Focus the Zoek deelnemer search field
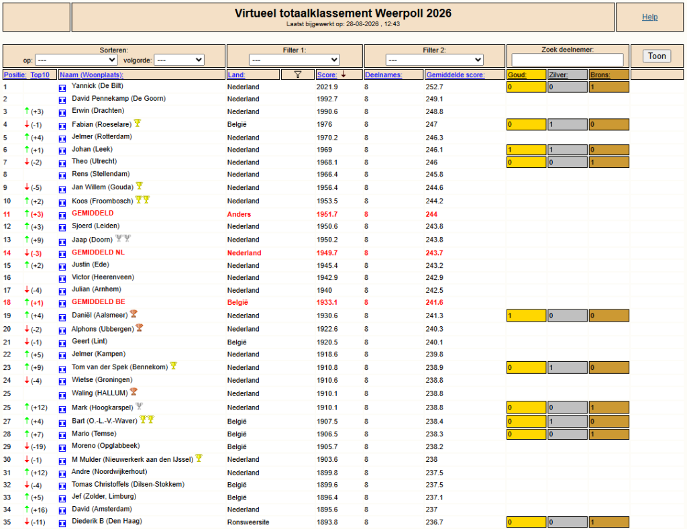 [568, 60]
